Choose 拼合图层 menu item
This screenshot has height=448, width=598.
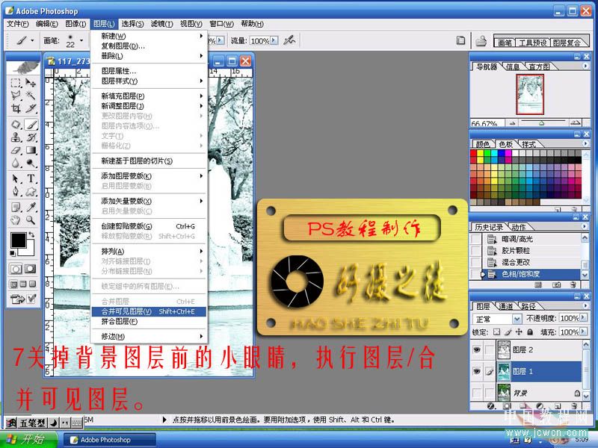149,322
